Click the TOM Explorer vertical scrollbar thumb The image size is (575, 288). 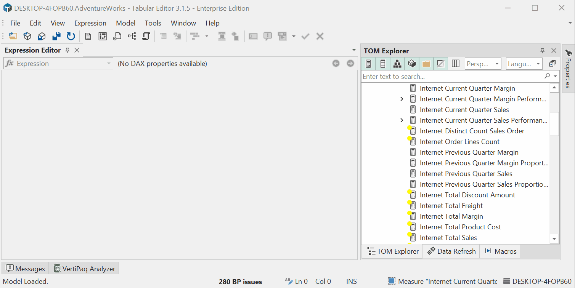(554, 123)
